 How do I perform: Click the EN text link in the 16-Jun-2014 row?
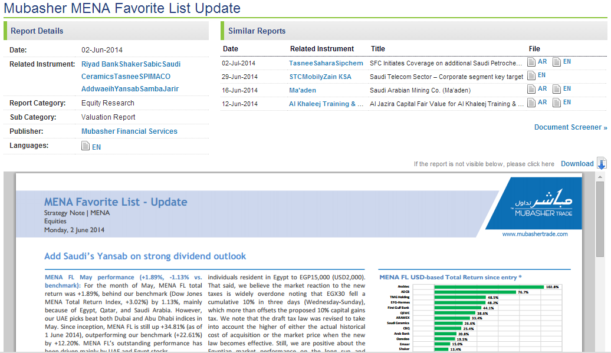[567, 89]
